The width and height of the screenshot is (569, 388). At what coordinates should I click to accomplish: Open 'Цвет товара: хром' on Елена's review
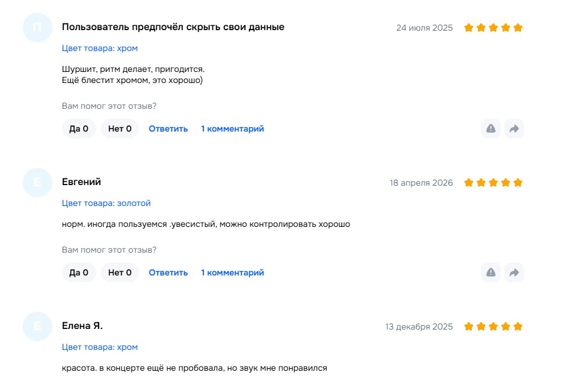coord(100,347)
